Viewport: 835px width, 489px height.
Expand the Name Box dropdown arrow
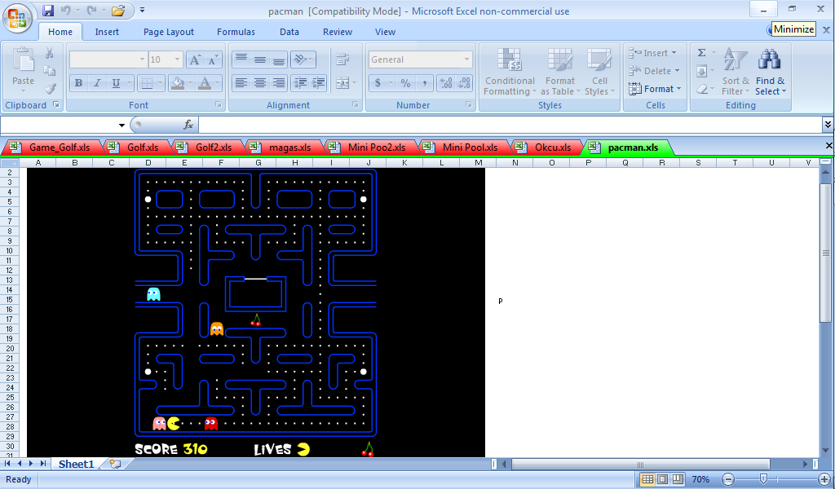click(121, 125)
